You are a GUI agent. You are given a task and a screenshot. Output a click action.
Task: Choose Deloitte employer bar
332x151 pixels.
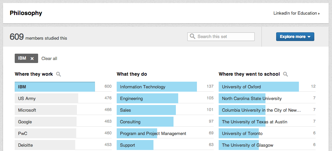coord(45,145)
